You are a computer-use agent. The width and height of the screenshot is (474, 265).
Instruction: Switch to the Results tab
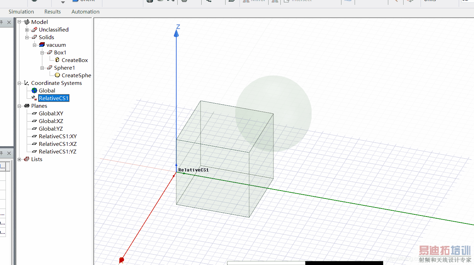[53, 12]
